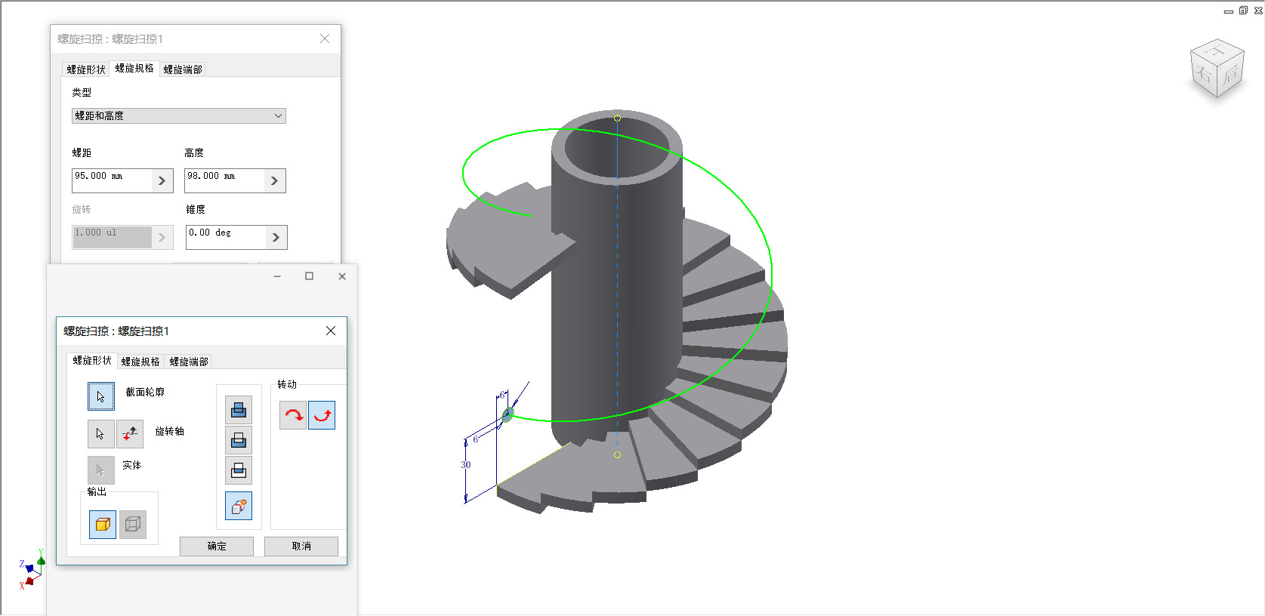Image resolution: width=1265 pixels, height=616 pixels.
Task: Expand the 锥度 value arrow menu
Action: pos(276,237)
